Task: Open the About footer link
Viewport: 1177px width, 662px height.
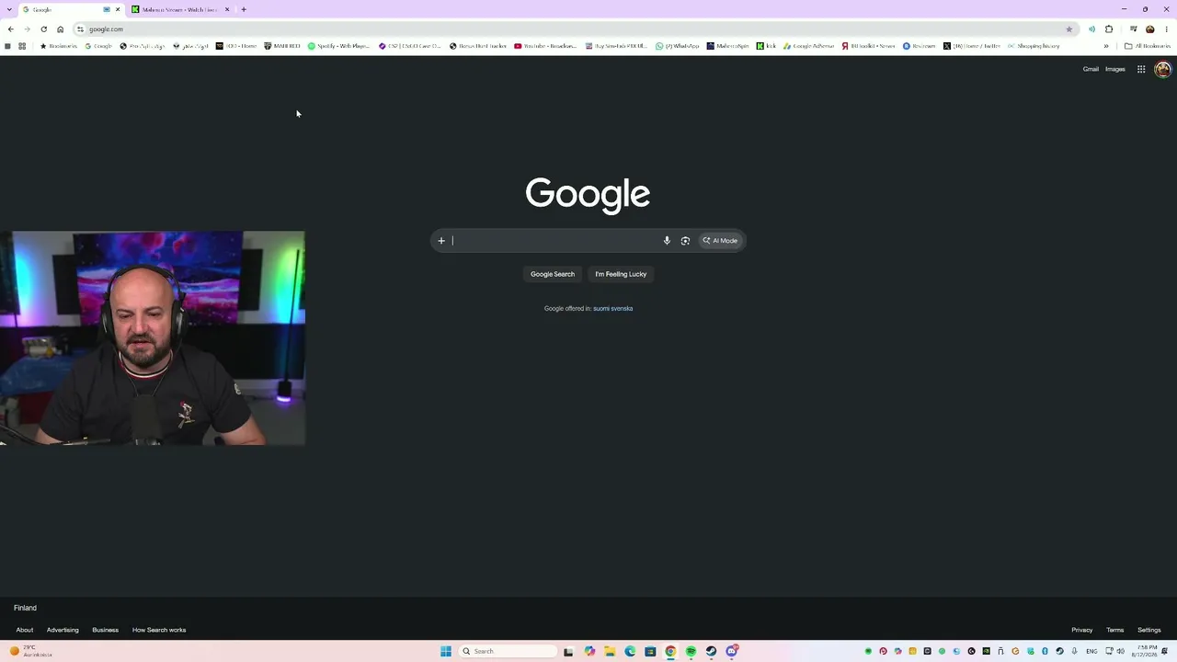Action: (x=25, y=630)
